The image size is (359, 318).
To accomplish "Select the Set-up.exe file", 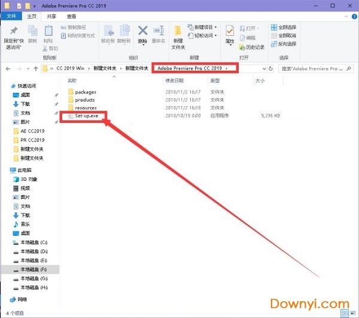I will tap(87, 115).
